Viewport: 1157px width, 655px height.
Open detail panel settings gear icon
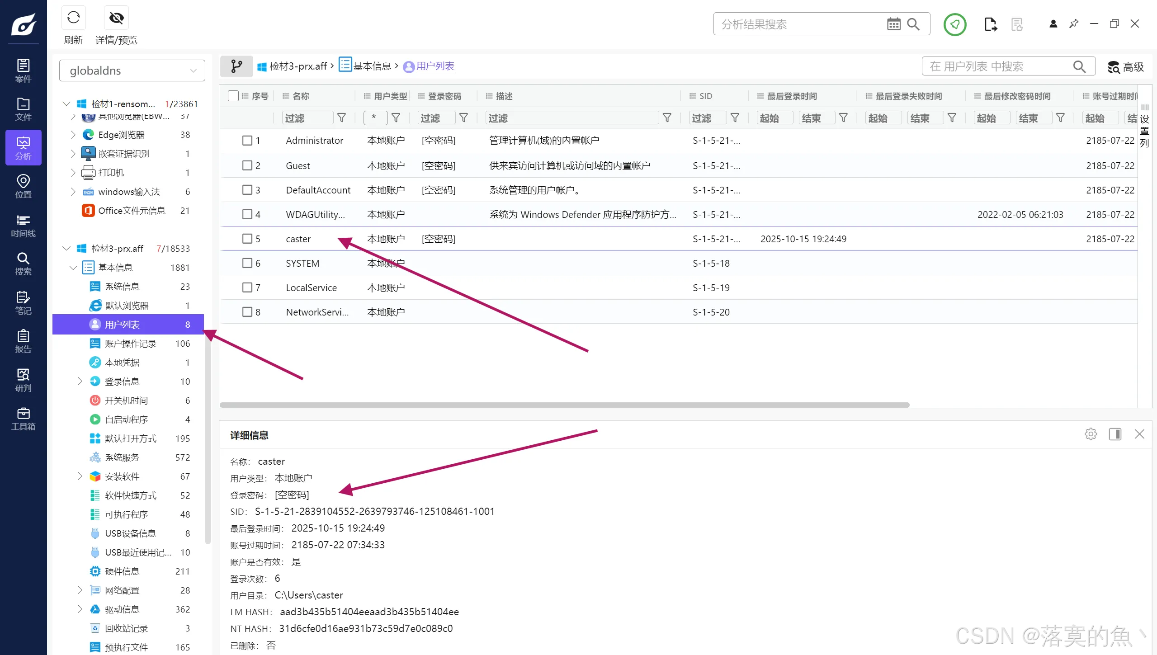coord(1091,434)
